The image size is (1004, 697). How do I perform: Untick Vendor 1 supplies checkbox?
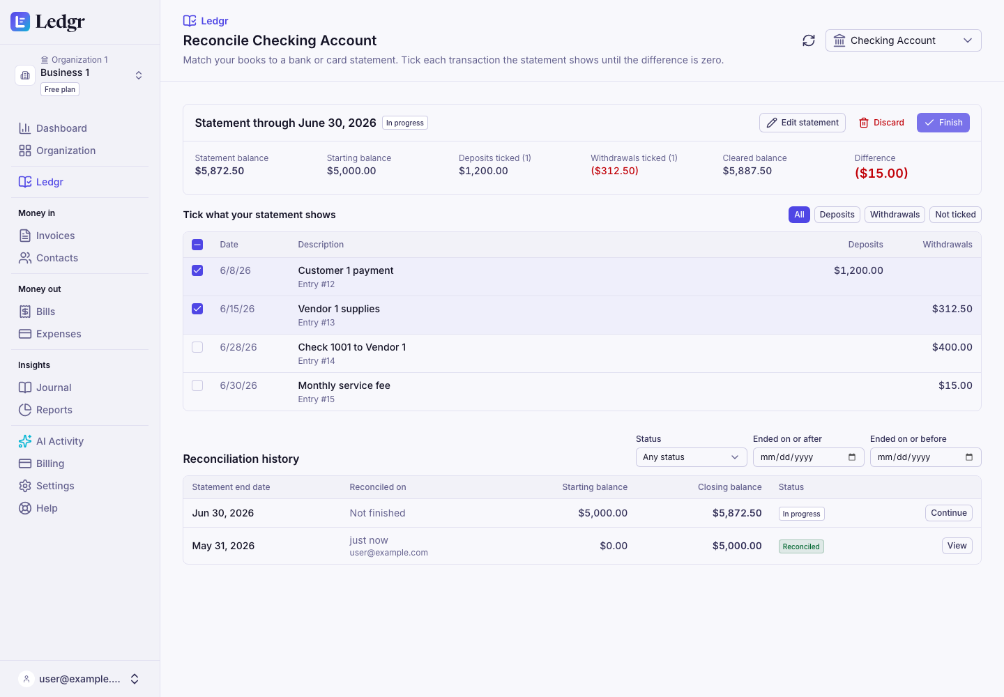click(197, 309)
